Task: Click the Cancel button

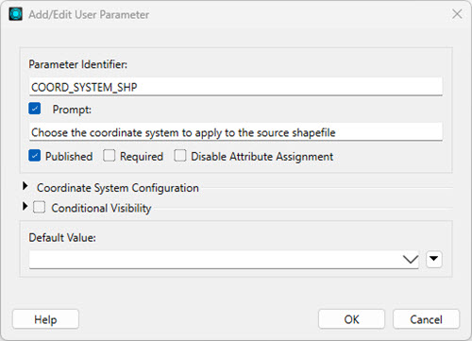Action: 426,319
